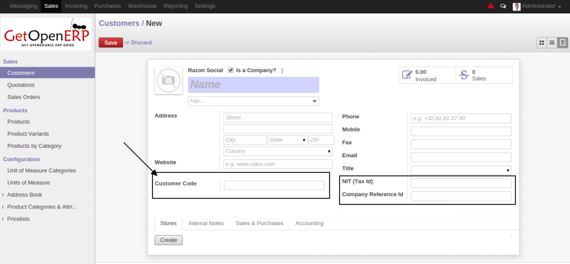This screenshot has width=570, height=264.
Task: Switch to list view icon
Action: (x=552, y=43)
